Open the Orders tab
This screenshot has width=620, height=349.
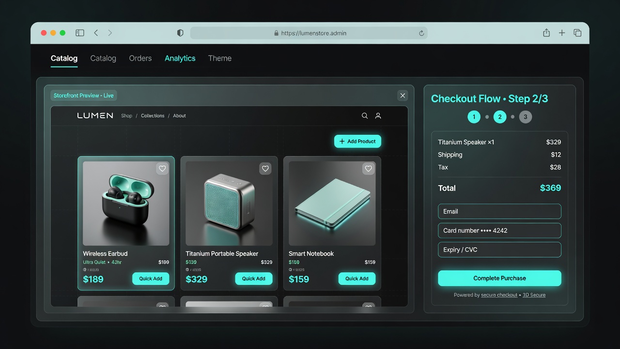[140, 58]
